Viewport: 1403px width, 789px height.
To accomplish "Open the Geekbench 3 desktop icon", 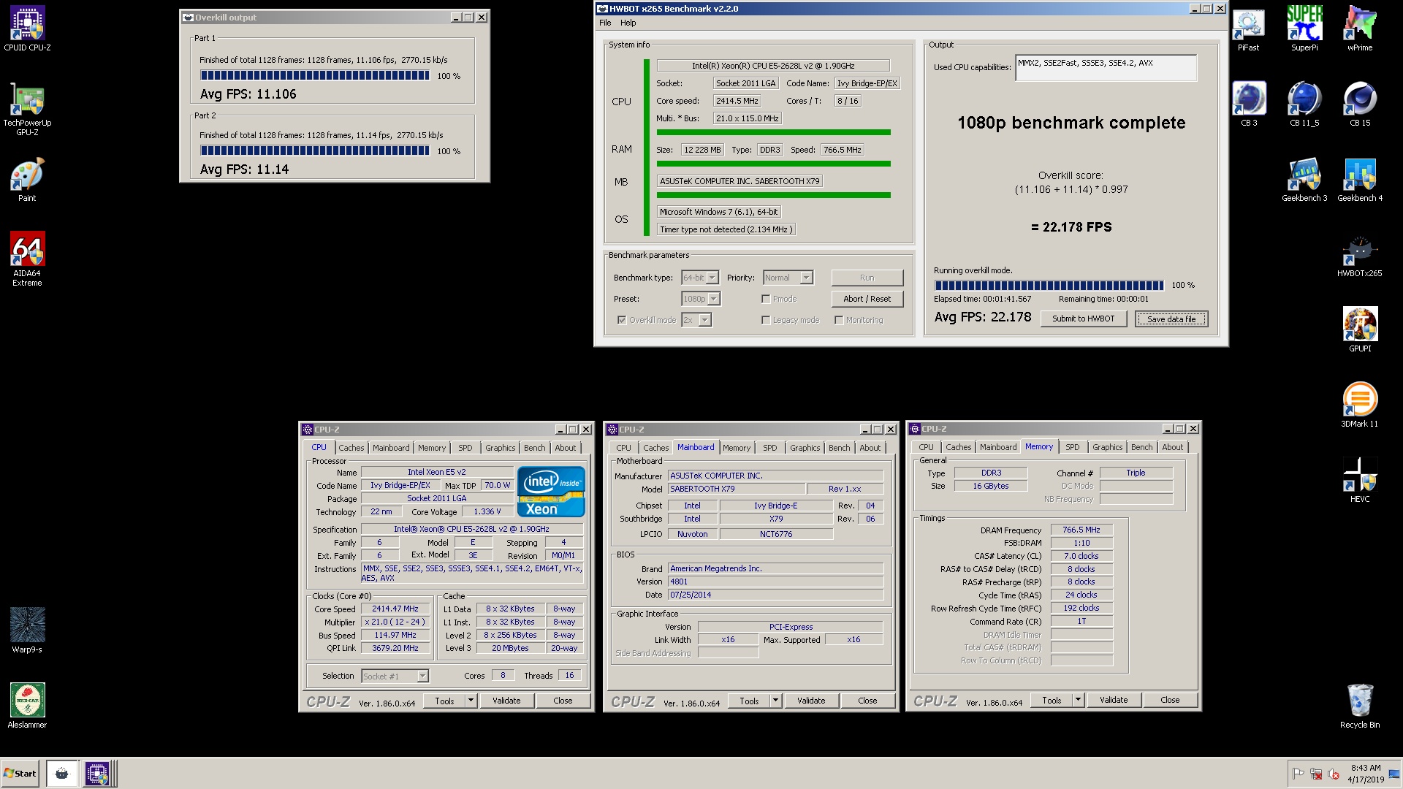I will tap(1304, 180).
